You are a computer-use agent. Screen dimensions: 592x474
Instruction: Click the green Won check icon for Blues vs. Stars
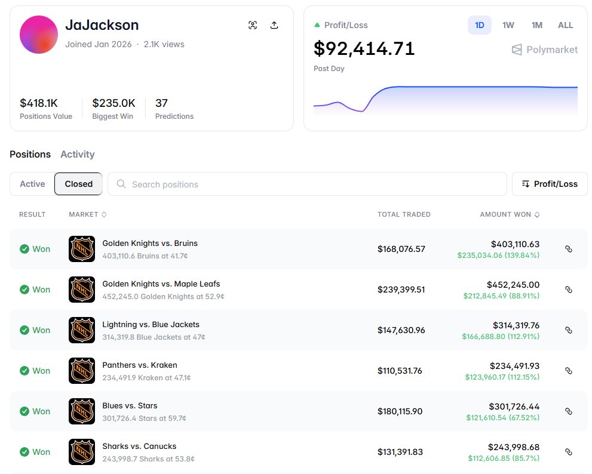pos(24,411)
